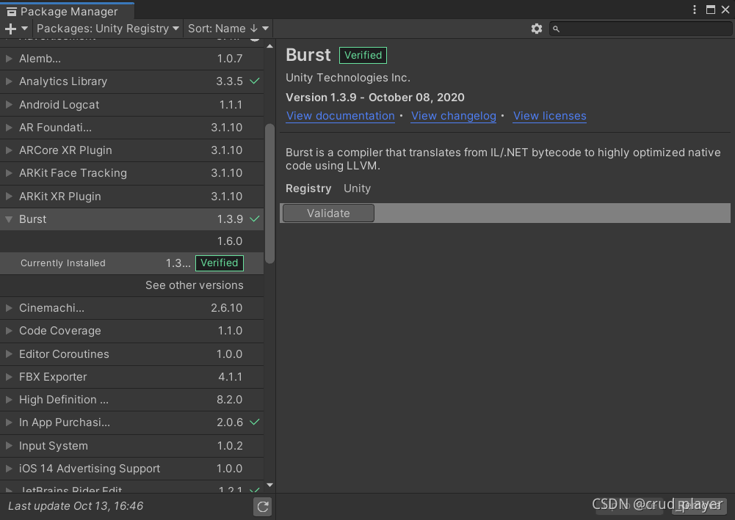Open the View documentation link
Viewport: 735px width, 520px height.
pos(340,116)
